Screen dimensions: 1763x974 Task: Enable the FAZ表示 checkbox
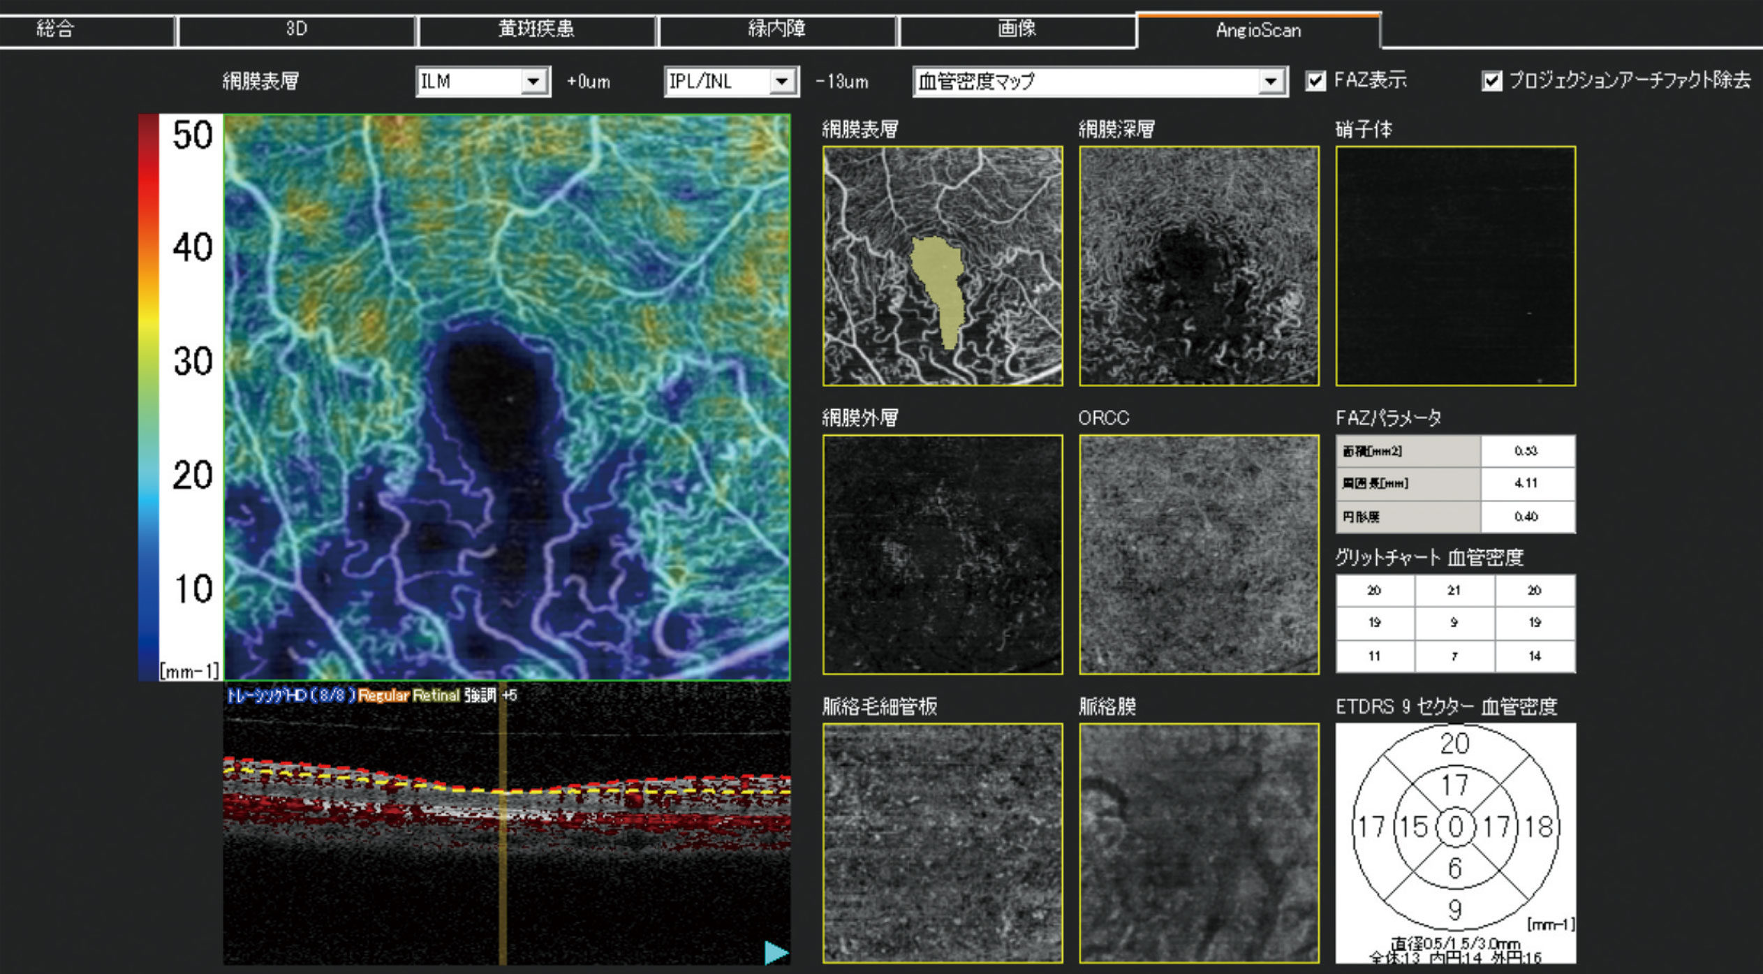(x=1315, y=81)
